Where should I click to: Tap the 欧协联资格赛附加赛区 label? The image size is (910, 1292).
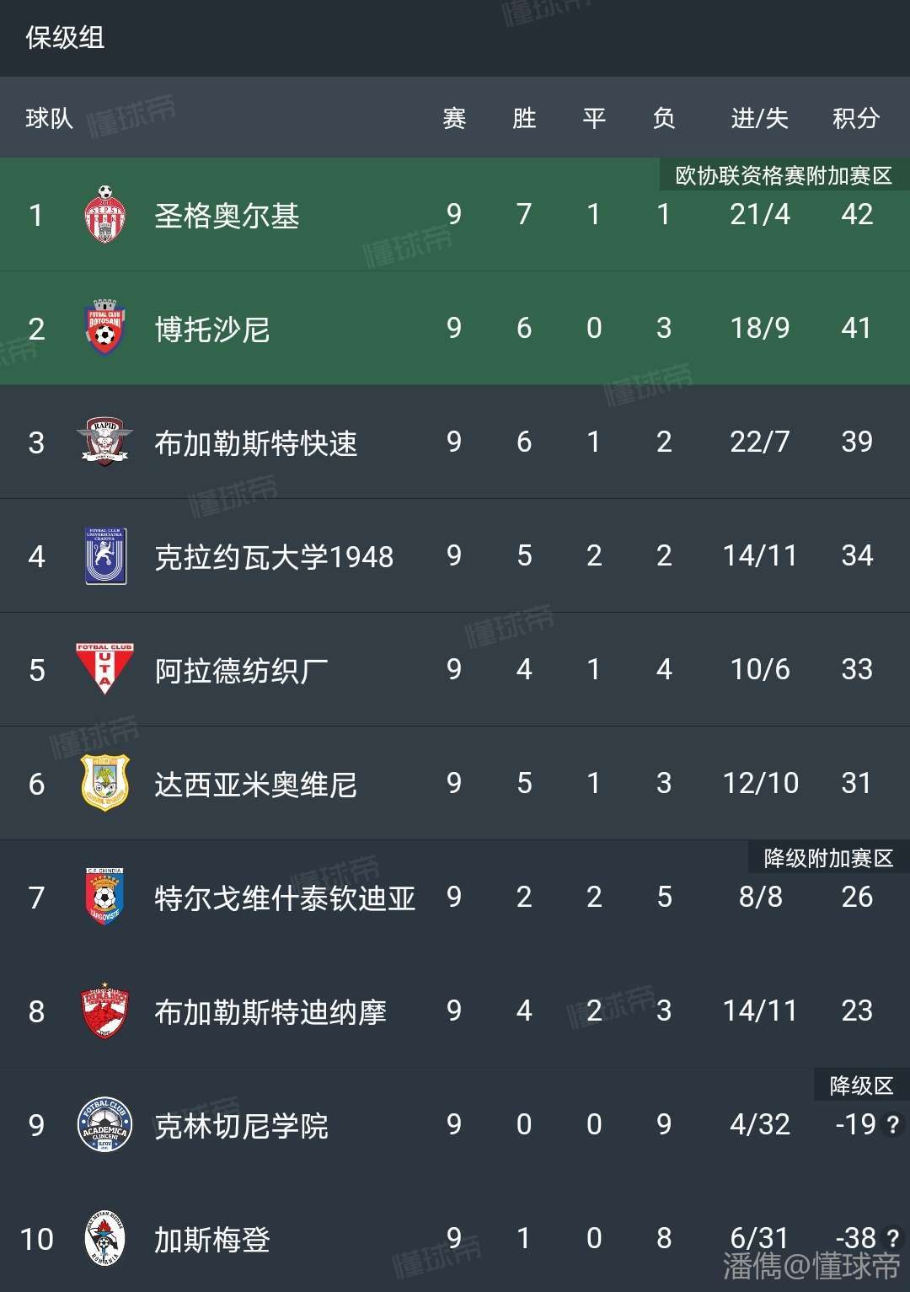(x=784, y=175)
